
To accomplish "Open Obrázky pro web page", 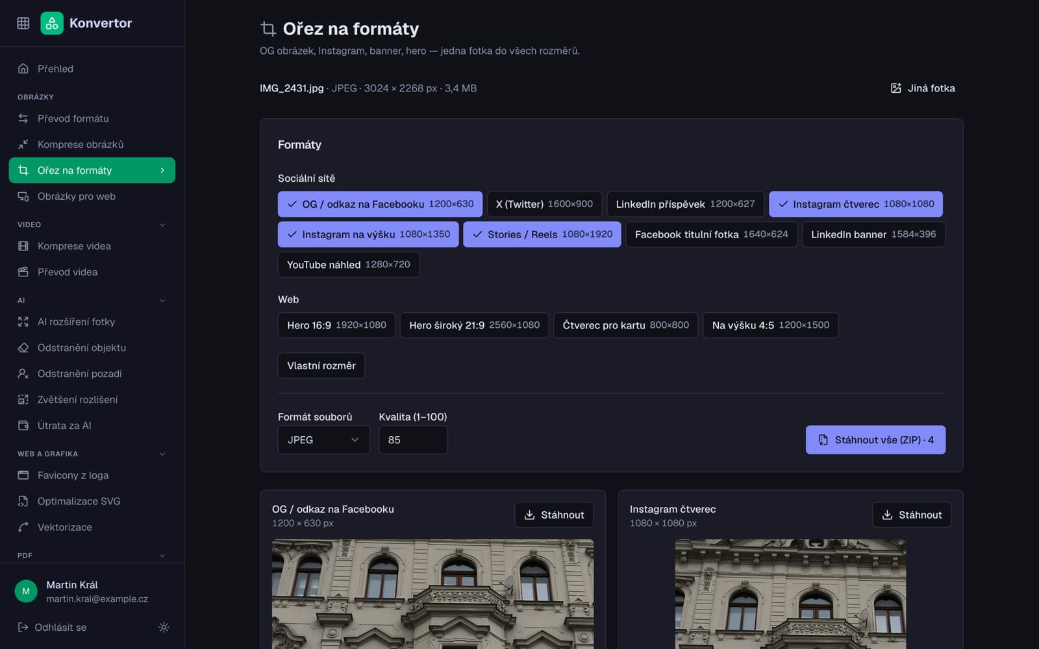I will 92,196.
